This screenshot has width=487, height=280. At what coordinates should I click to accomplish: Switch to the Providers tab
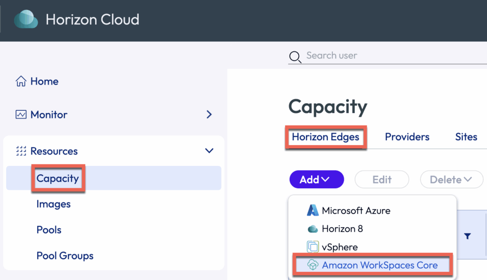coord(407,137)
